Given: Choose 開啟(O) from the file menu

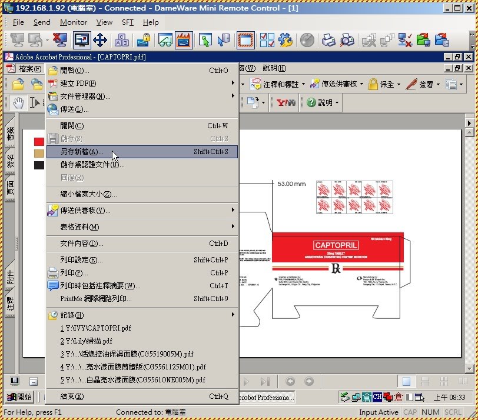Looking at the screenshot, I should click(x=142, y=71).
